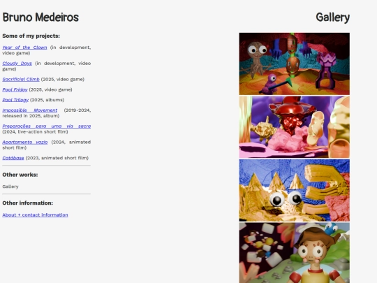This screenshot has height=283, width=377.
Task: Open the googly-eyed creatures orange landscape image
Action: click(x=295, y=64)
